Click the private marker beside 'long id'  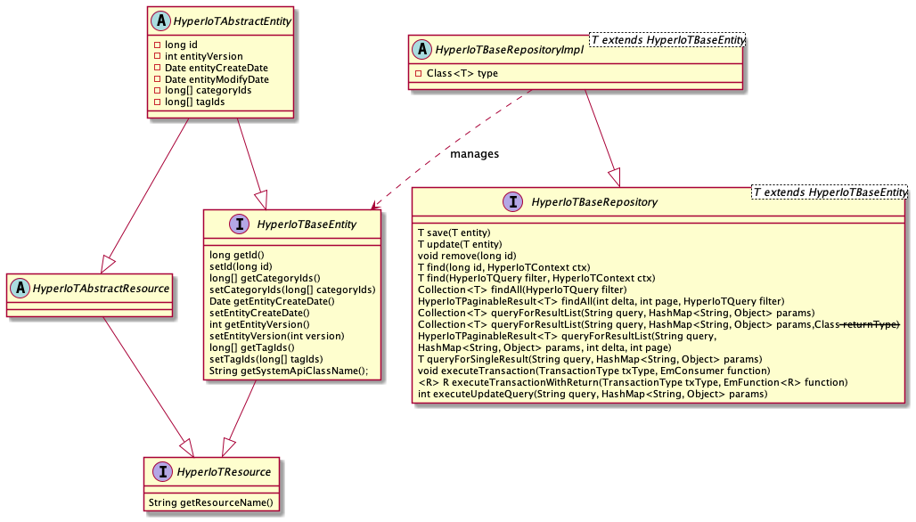[x=157, y=45]
